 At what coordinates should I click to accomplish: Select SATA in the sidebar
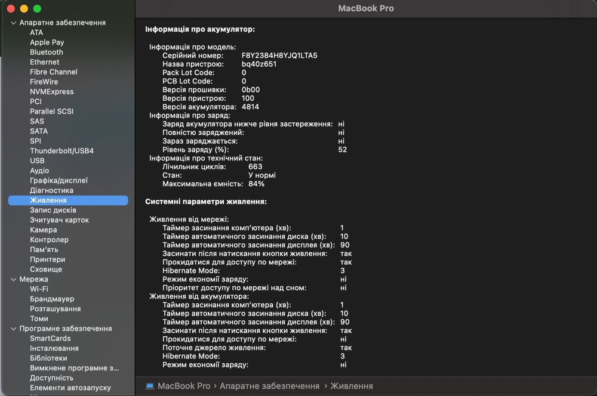39,132
